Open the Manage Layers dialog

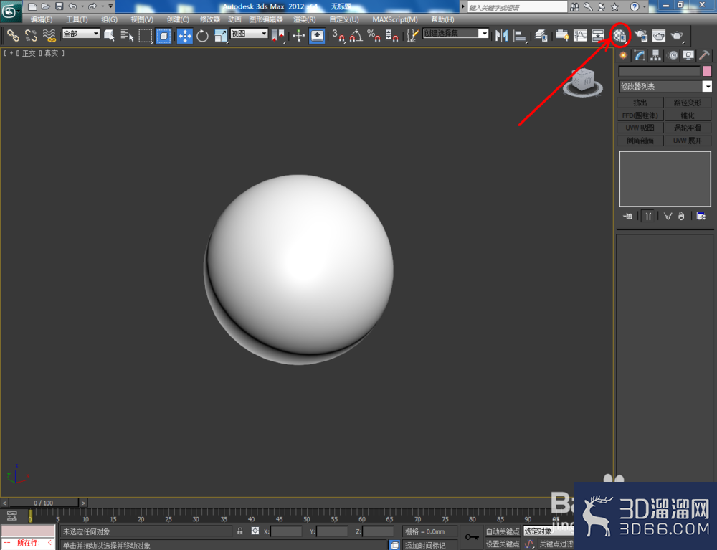tap(541, 35)
